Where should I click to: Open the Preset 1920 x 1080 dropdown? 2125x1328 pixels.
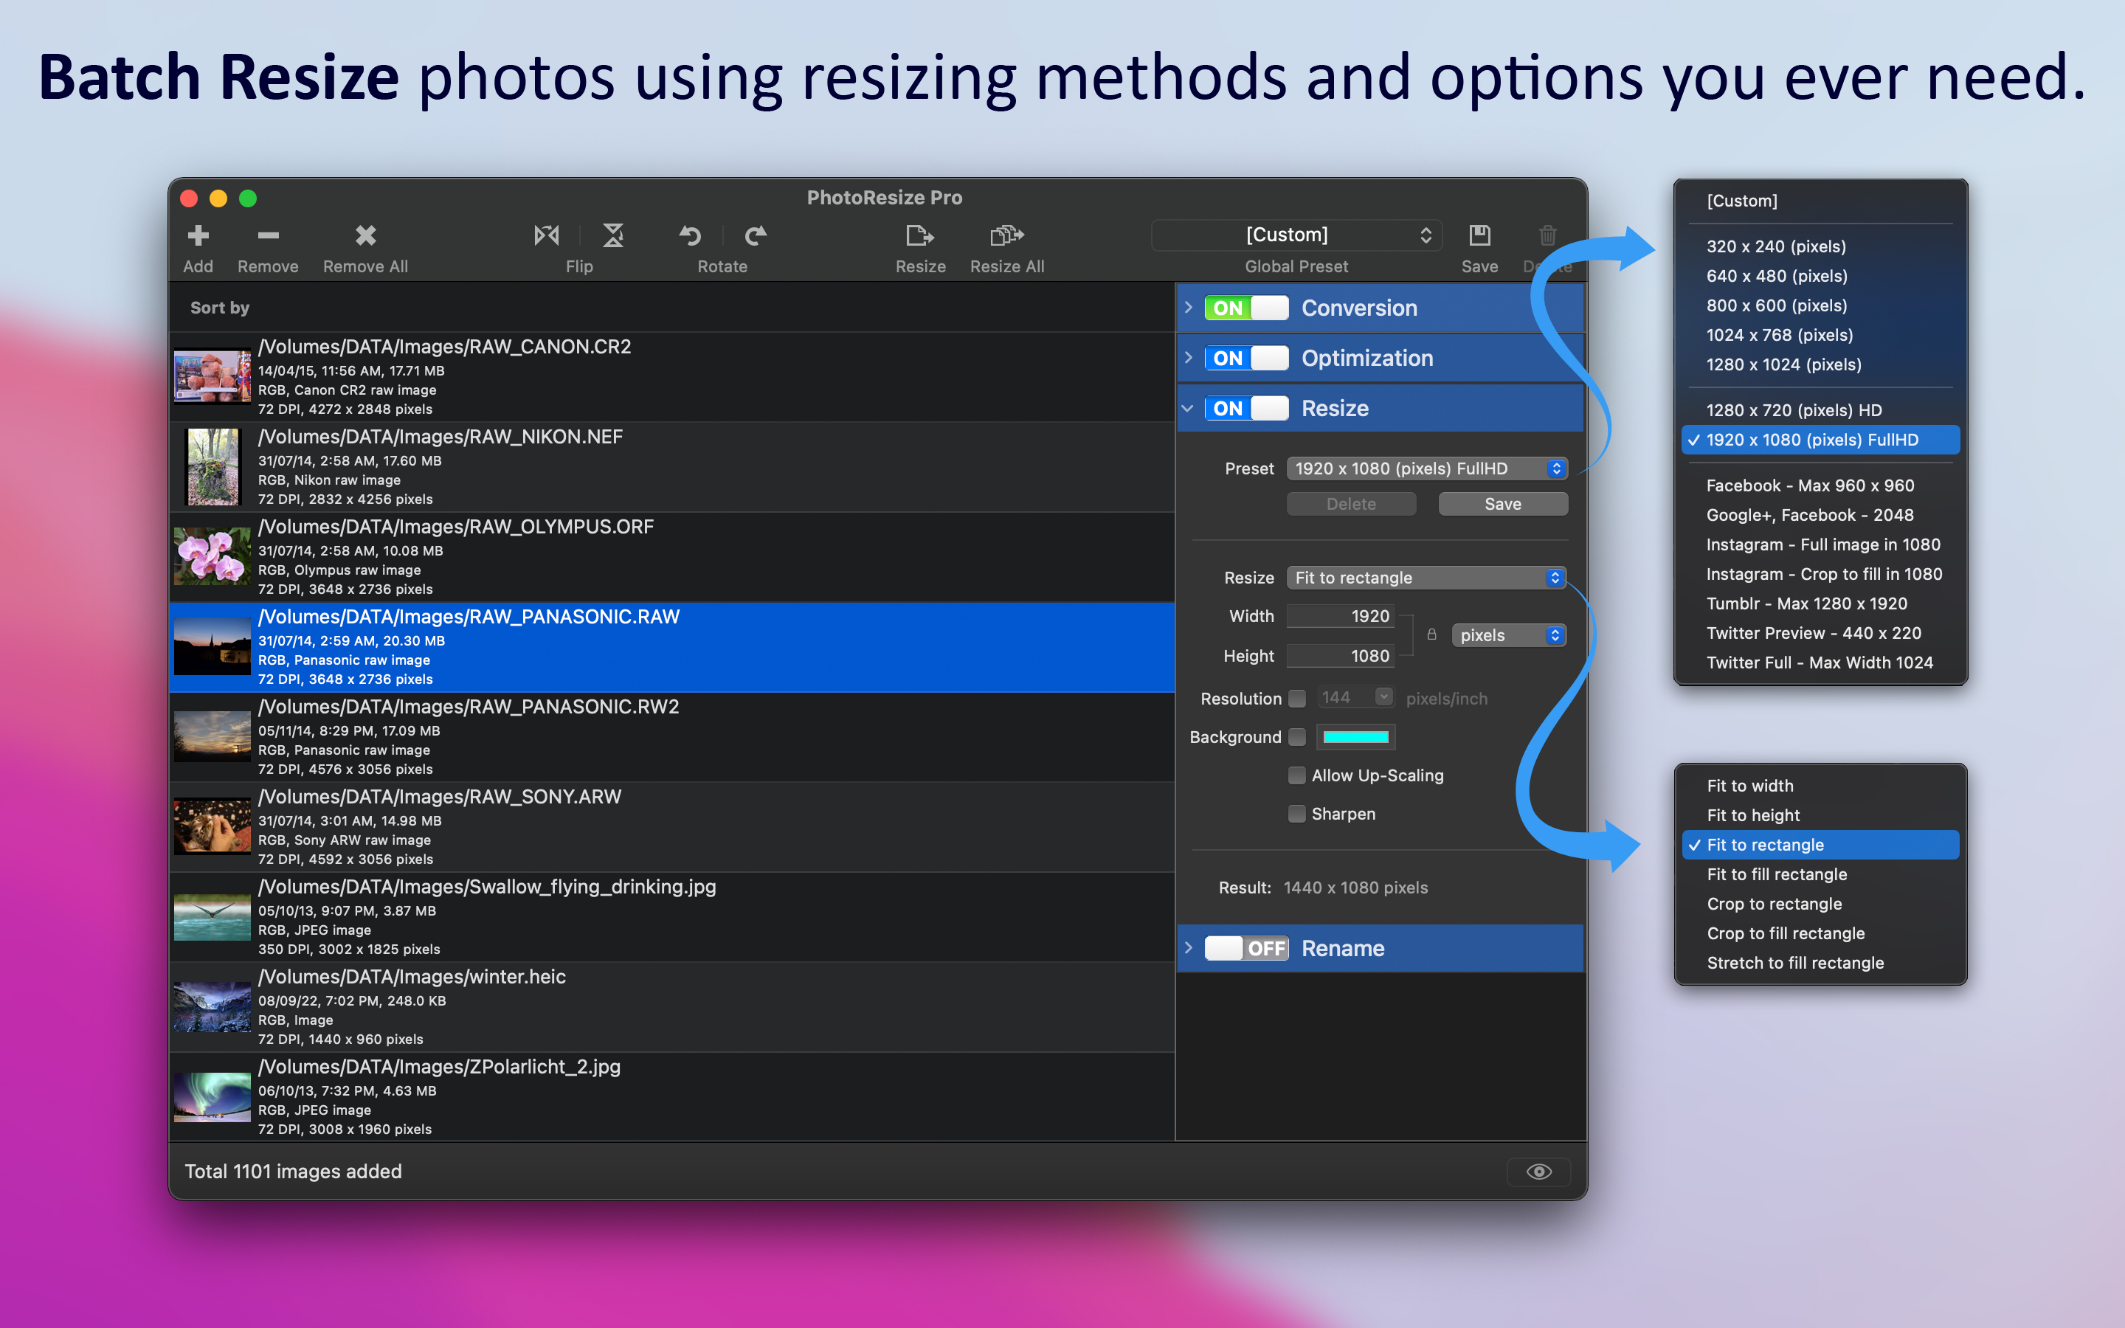1426,469
